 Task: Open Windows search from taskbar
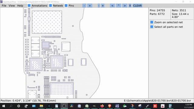coord(11,106)
